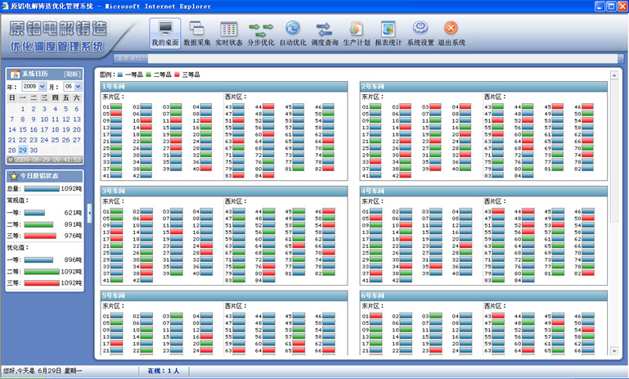This screenshot has height=379, width=629.
Task: Select day 15 in the calendar
Action: tap(23, 129)
